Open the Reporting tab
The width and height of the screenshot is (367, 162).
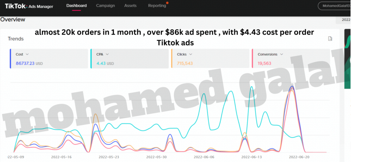pos(157,6)
